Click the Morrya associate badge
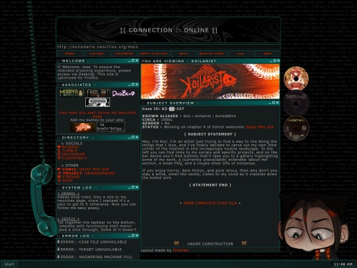357x268 pixels. click(x=72, y=93)
